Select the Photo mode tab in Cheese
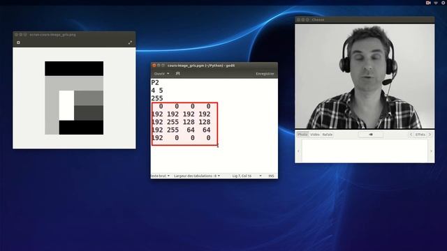This screenshot has width=447, height=251. (302, 135)
